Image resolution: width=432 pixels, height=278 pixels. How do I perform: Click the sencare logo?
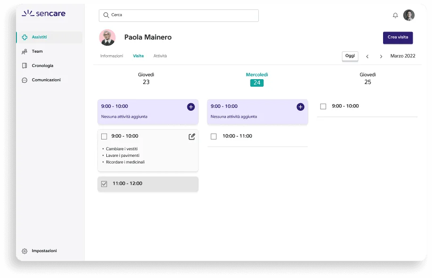pos(44,13)
